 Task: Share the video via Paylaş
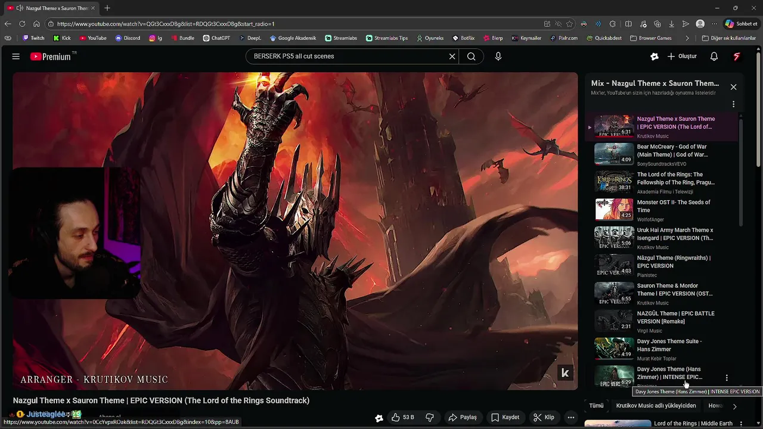463,418
